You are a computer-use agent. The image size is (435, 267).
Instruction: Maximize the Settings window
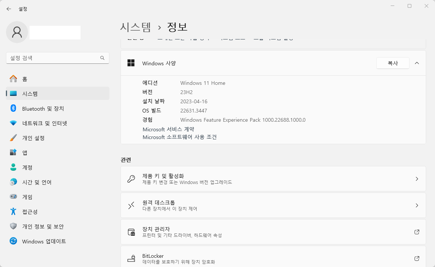coord(409,6)
